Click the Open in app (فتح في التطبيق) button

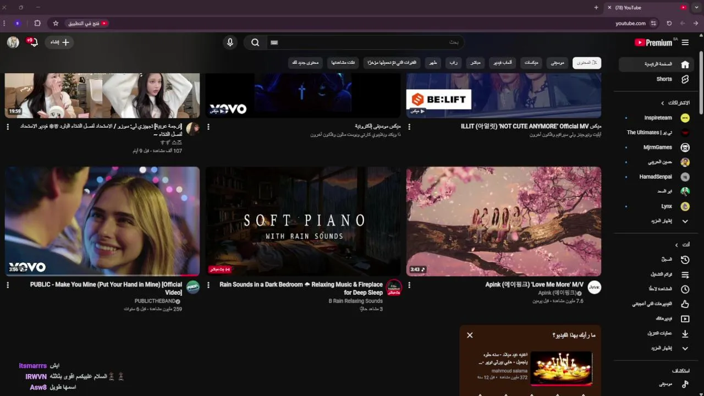coord(87,23)
